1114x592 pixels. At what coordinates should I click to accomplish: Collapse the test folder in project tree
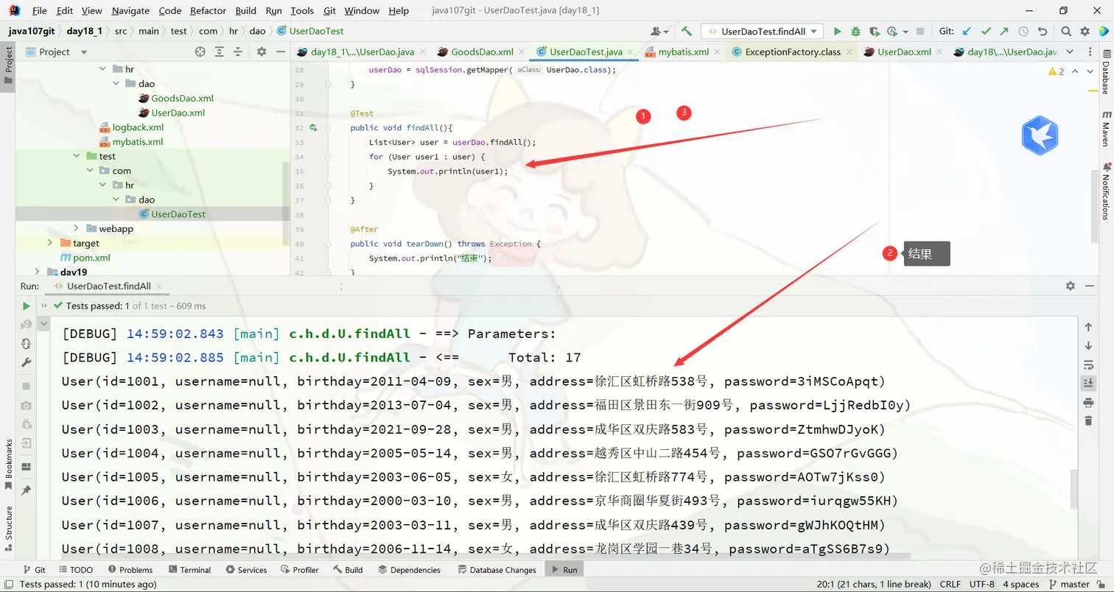77,156
